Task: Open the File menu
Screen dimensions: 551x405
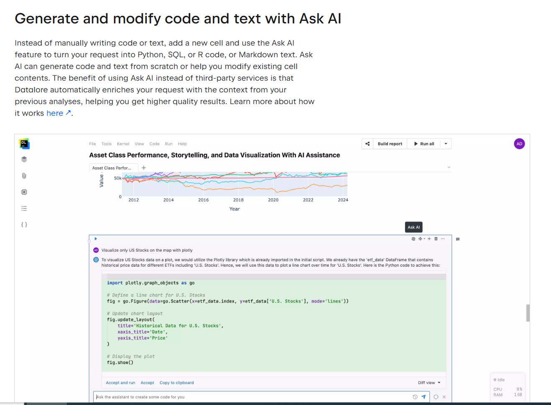Action: point(92,144)
